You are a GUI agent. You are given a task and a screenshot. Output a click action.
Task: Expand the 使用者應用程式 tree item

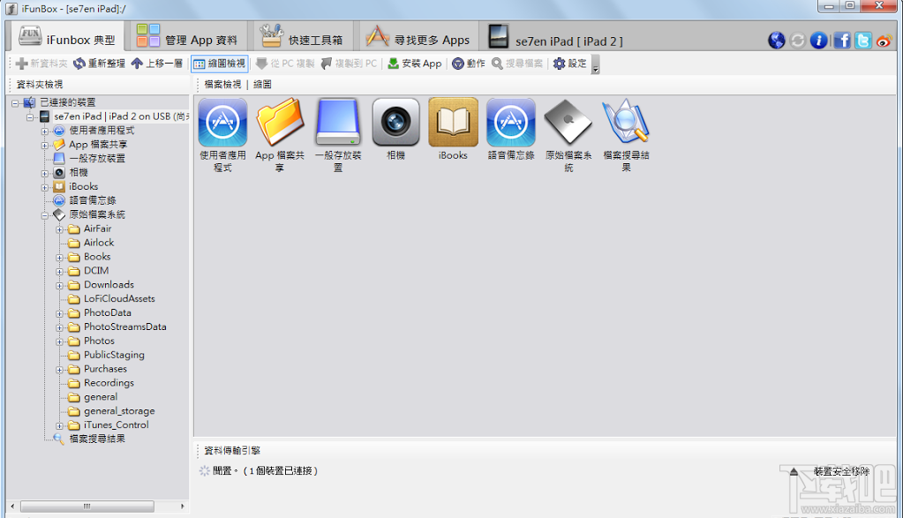coord(44,130)
